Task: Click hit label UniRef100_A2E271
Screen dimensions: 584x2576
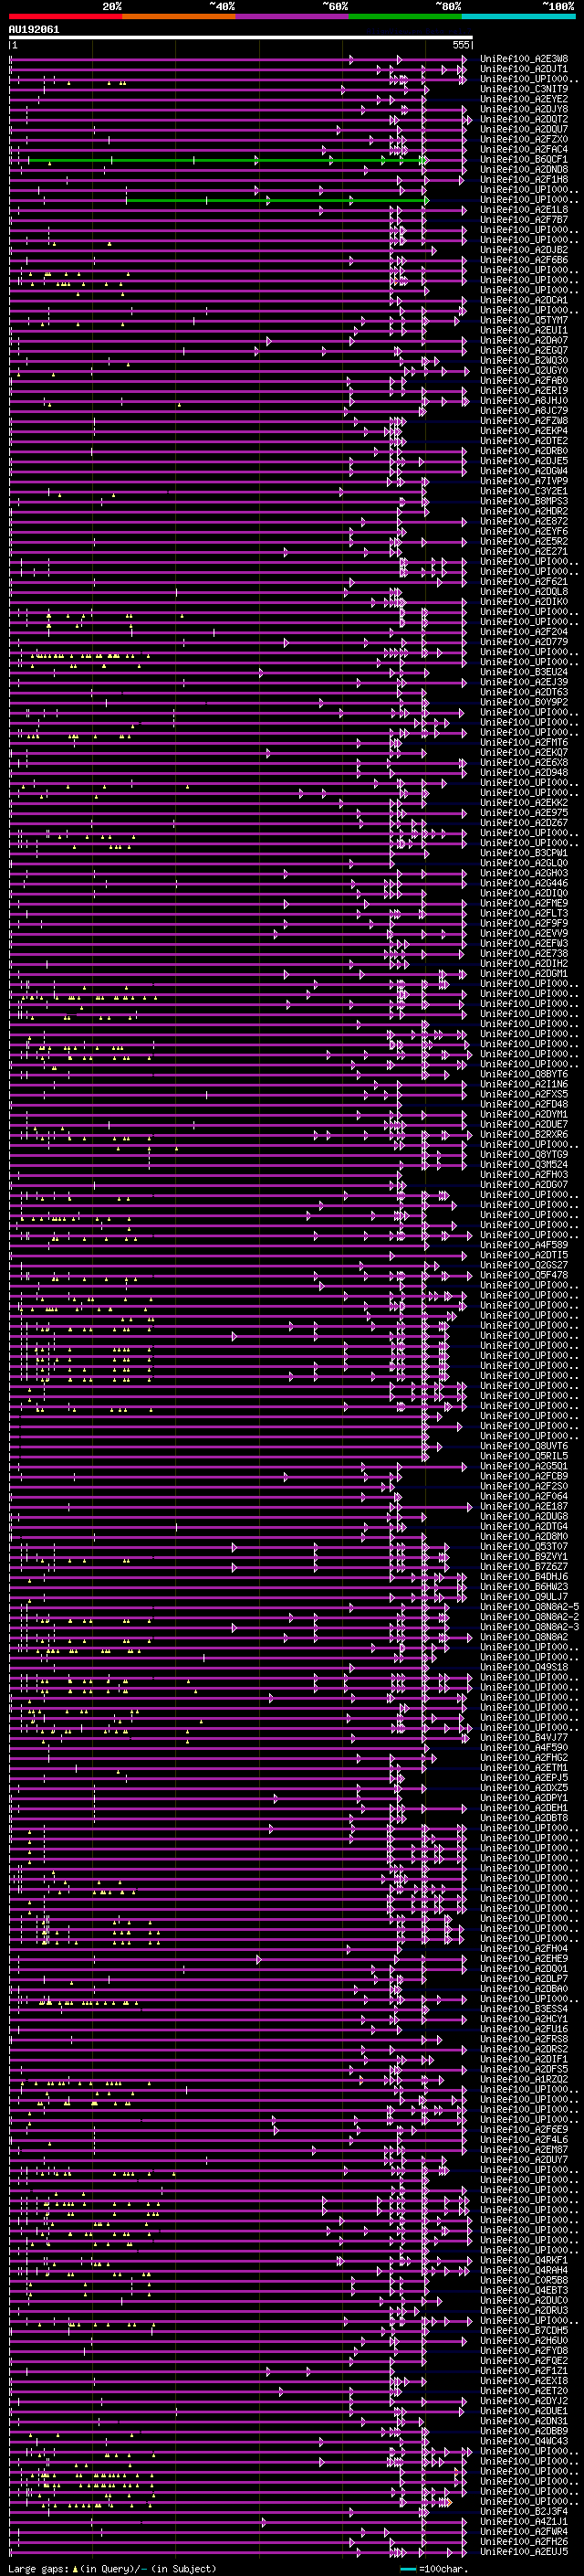Action: (524, 551)
